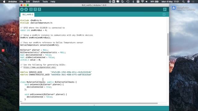Open the Serial Monitor magnifier icon
The width and height of the screenshot is (198, 111).
[165, 9]
